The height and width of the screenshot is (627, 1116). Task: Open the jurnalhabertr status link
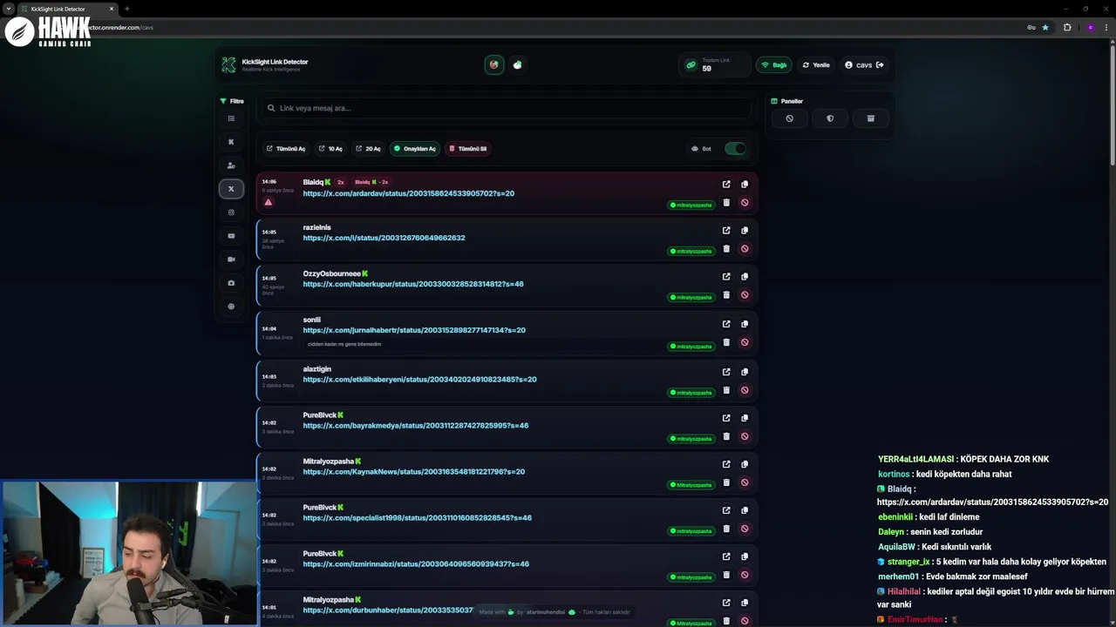(x=414, y=330)
